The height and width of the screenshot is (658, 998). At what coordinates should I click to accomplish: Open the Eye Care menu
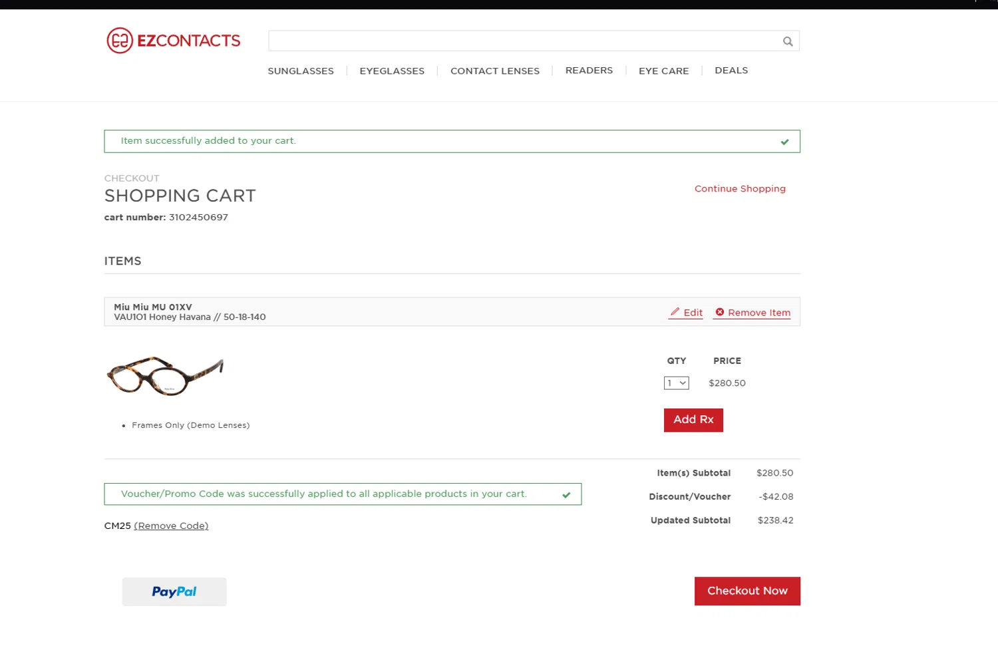(663, 71)
